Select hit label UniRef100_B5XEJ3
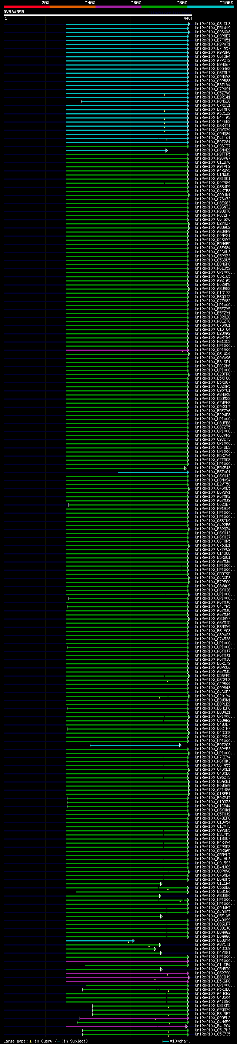 point(212,468)
